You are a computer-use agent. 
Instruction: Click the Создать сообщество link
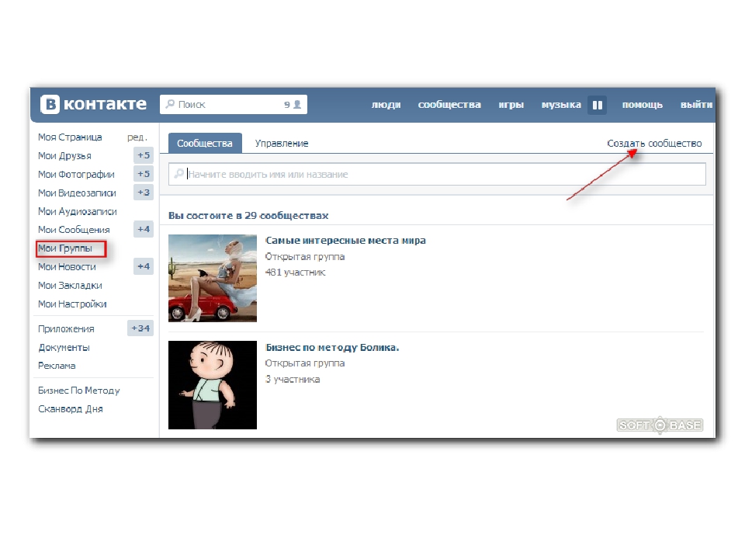(654, 144)
